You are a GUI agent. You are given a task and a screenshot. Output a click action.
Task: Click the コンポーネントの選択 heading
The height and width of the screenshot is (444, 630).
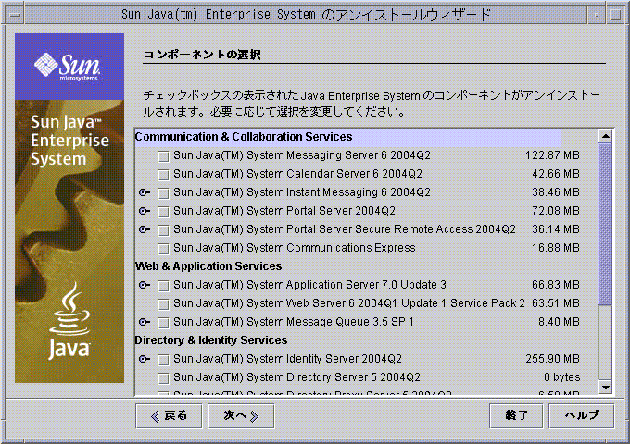202,55
